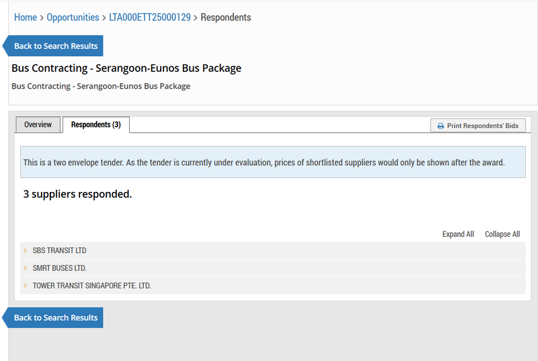Expand the TOWER TRANSIT SINGAPORE PTE. LTD. chevron
538x361 pixels.
tap(25, 285)
